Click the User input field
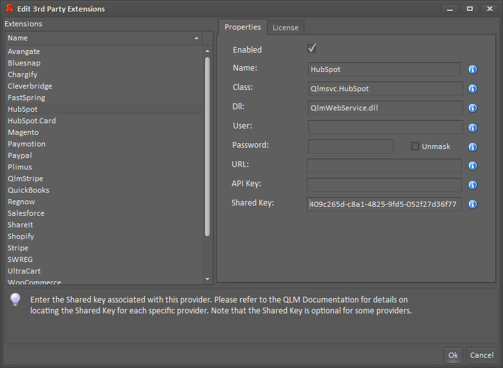The image size is (503, 368). (385, 127)
